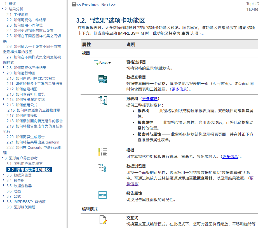263x228 pixels.
Task: Expand the 2.14 如何导出演示文稿 node
Action: [x=4, y=99]
